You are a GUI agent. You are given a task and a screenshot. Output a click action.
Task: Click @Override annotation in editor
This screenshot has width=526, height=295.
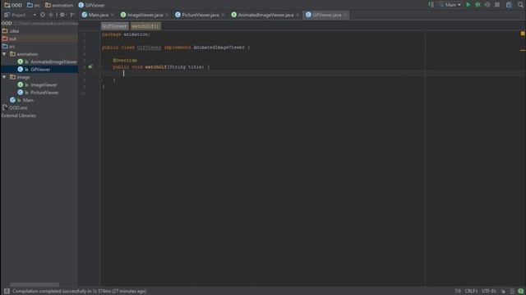[x=125, y=61]
